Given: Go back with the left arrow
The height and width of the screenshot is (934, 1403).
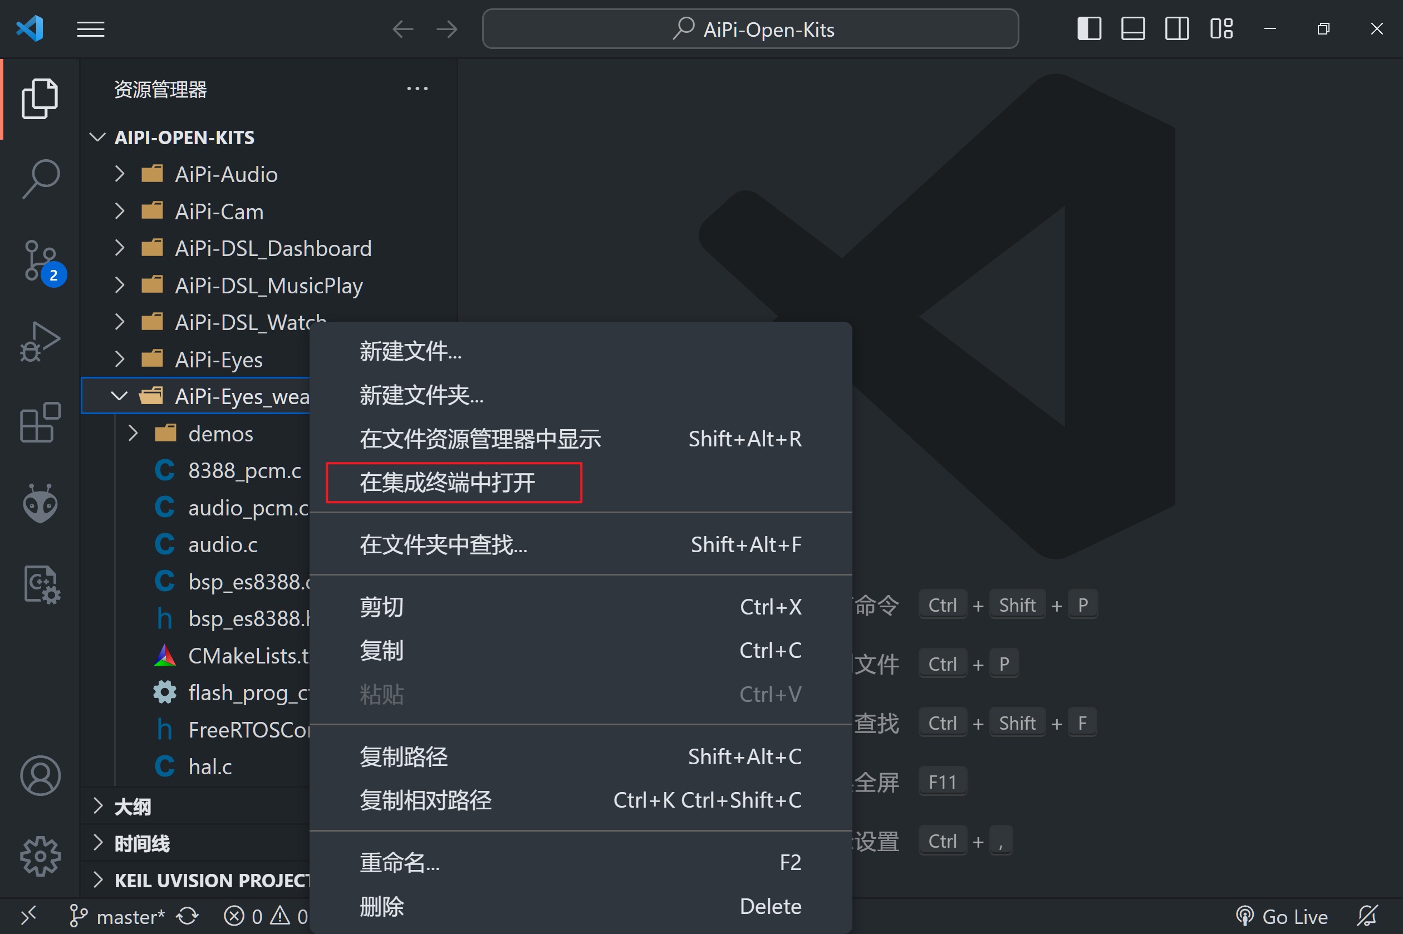Looking at the screenshot, I should (x=403, y=28).
